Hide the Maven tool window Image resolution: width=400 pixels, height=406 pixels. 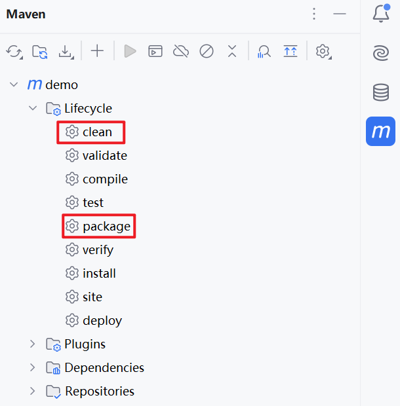(339, 14)
